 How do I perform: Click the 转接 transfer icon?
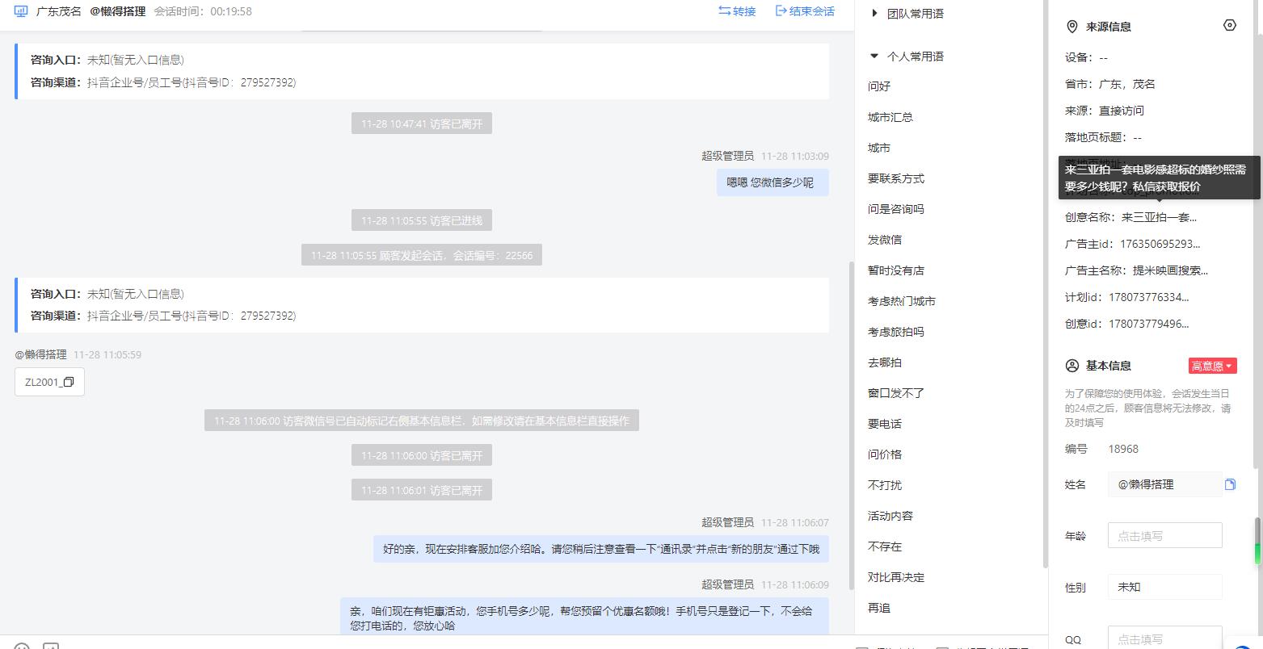tap(724, 11)
